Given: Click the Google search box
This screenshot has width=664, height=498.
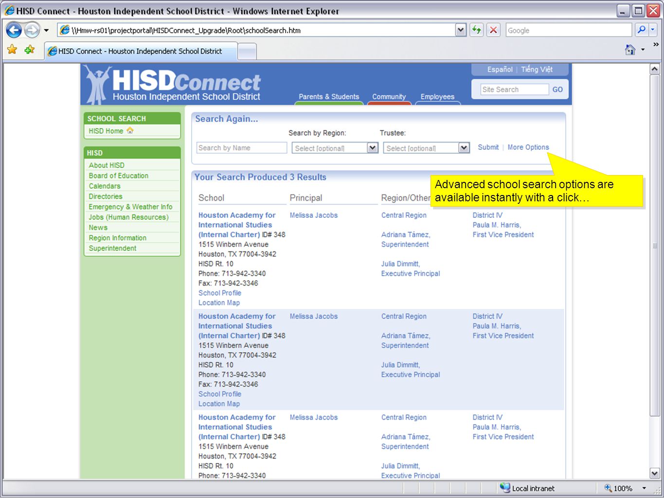Looking at the screenshot, I should pos(568,30).
